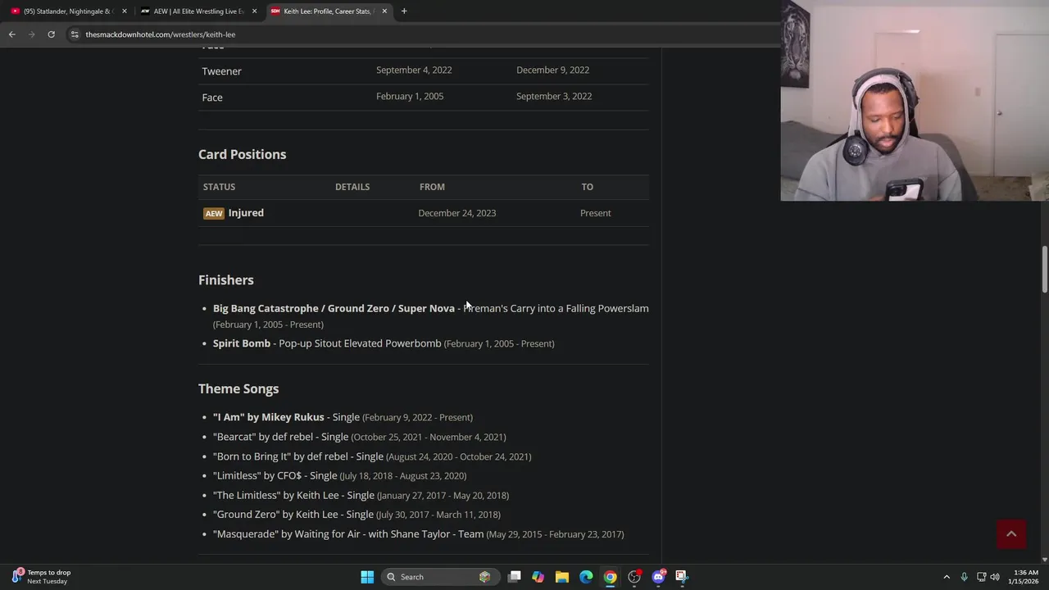Go back to the previous page
This screenshot has height=590, width=1049.
(11, 34)
